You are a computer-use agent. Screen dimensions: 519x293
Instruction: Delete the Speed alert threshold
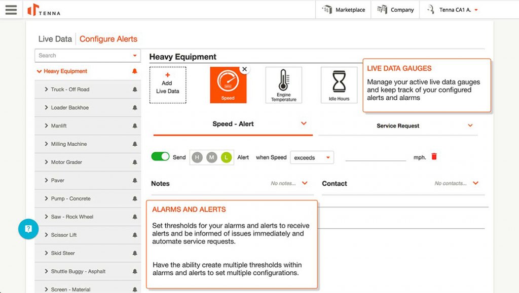point(434,156)
